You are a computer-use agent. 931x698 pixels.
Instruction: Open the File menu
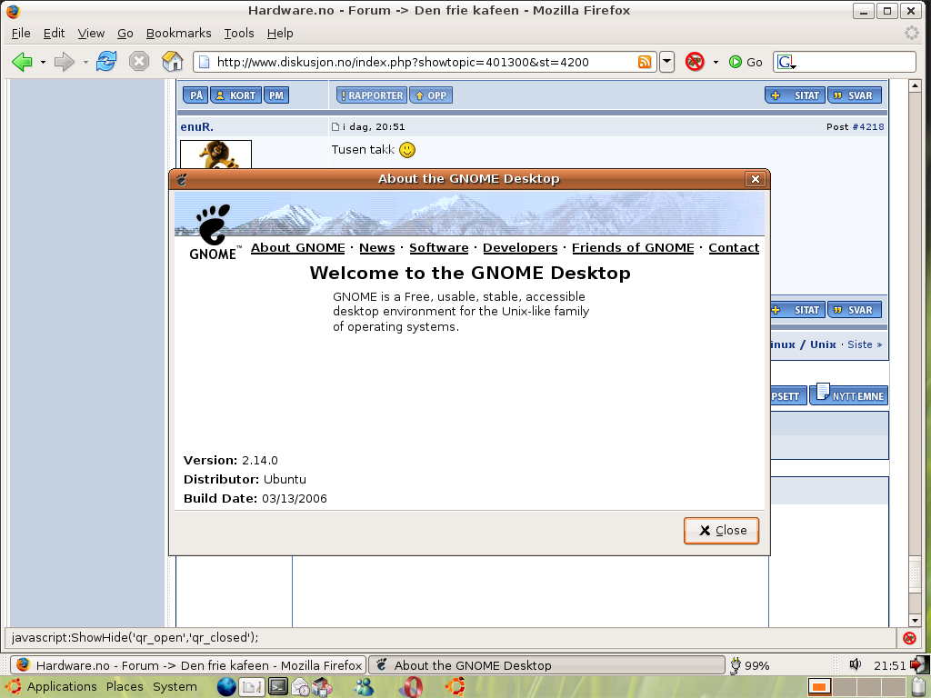[x=21, y=34]
